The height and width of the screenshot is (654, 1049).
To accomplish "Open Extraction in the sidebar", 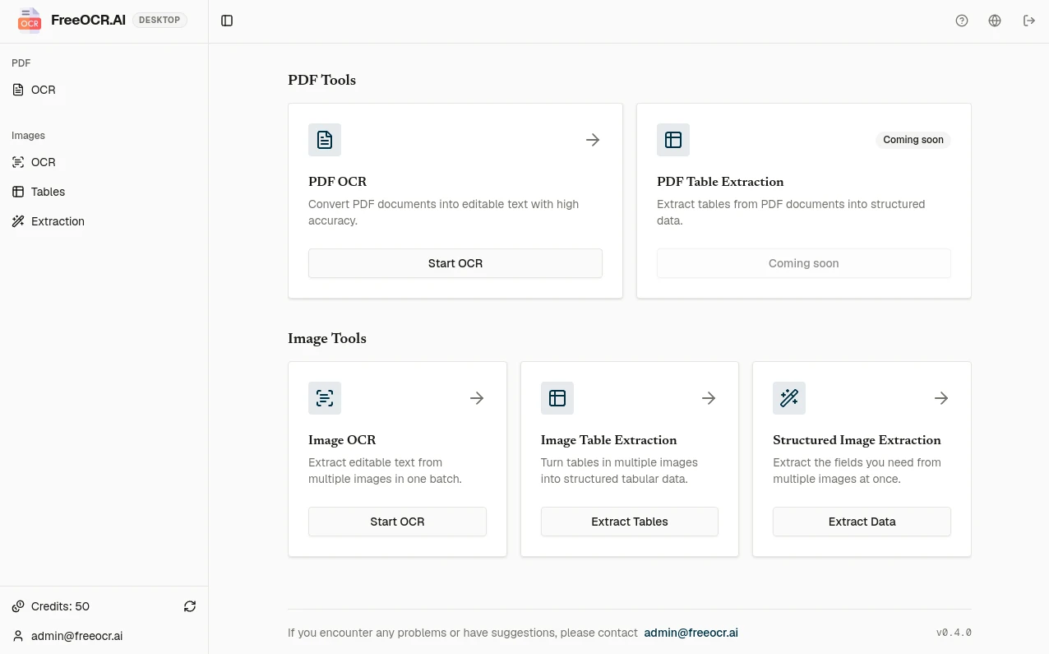I will (x=104, y=221).
